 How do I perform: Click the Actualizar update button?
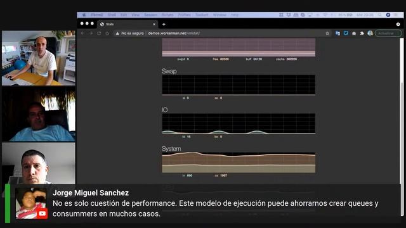[x=388, y=33]
